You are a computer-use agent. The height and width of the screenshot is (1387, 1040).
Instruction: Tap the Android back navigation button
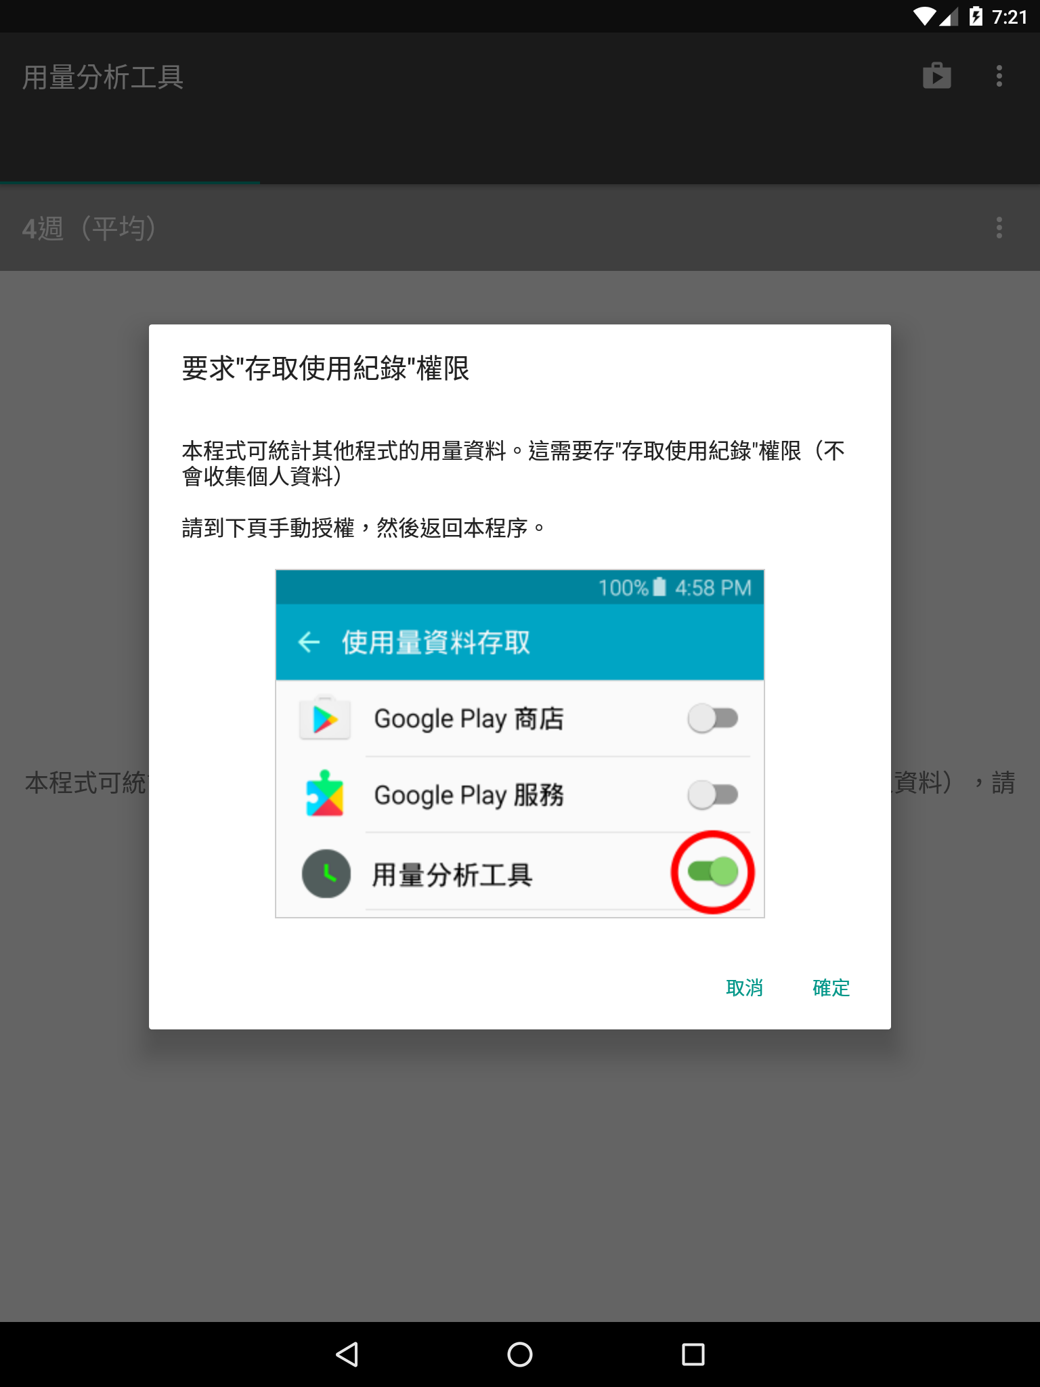coord(347,1354)
